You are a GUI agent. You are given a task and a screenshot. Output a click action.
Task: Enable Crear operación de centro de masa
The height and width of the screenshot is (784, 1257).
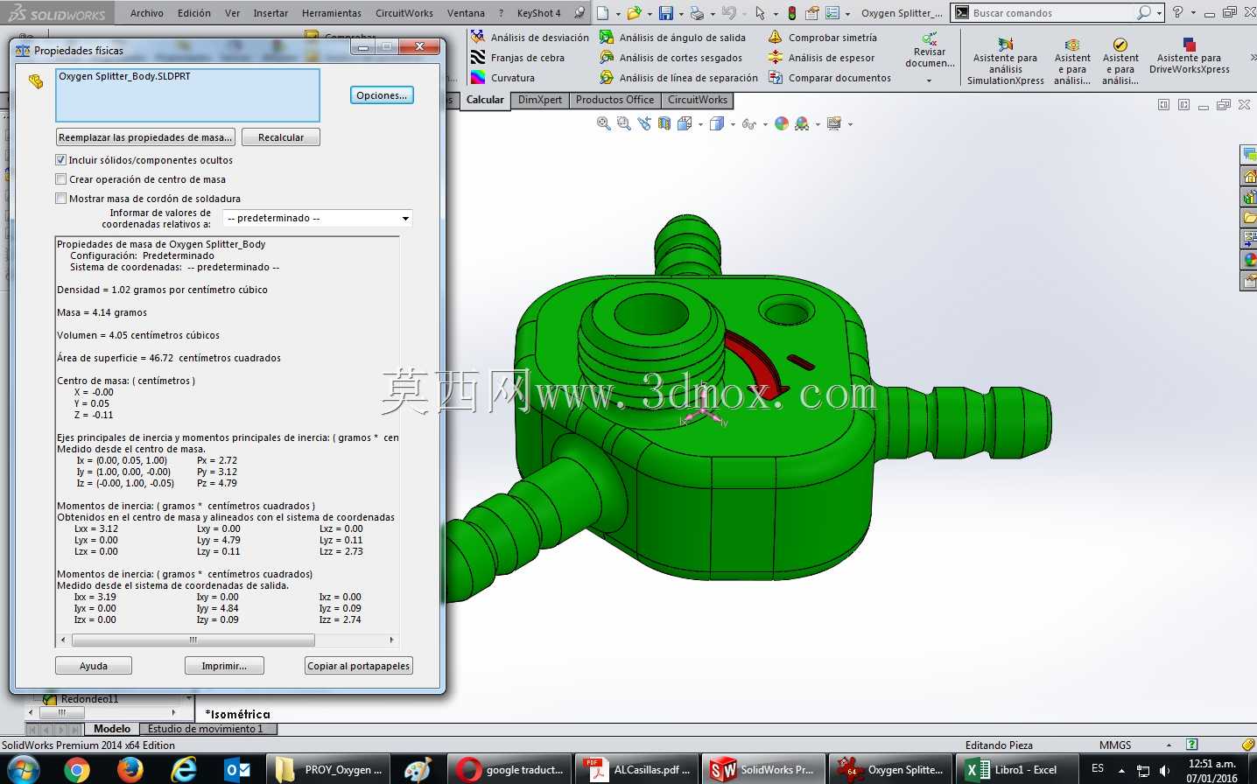pos(60,179)
